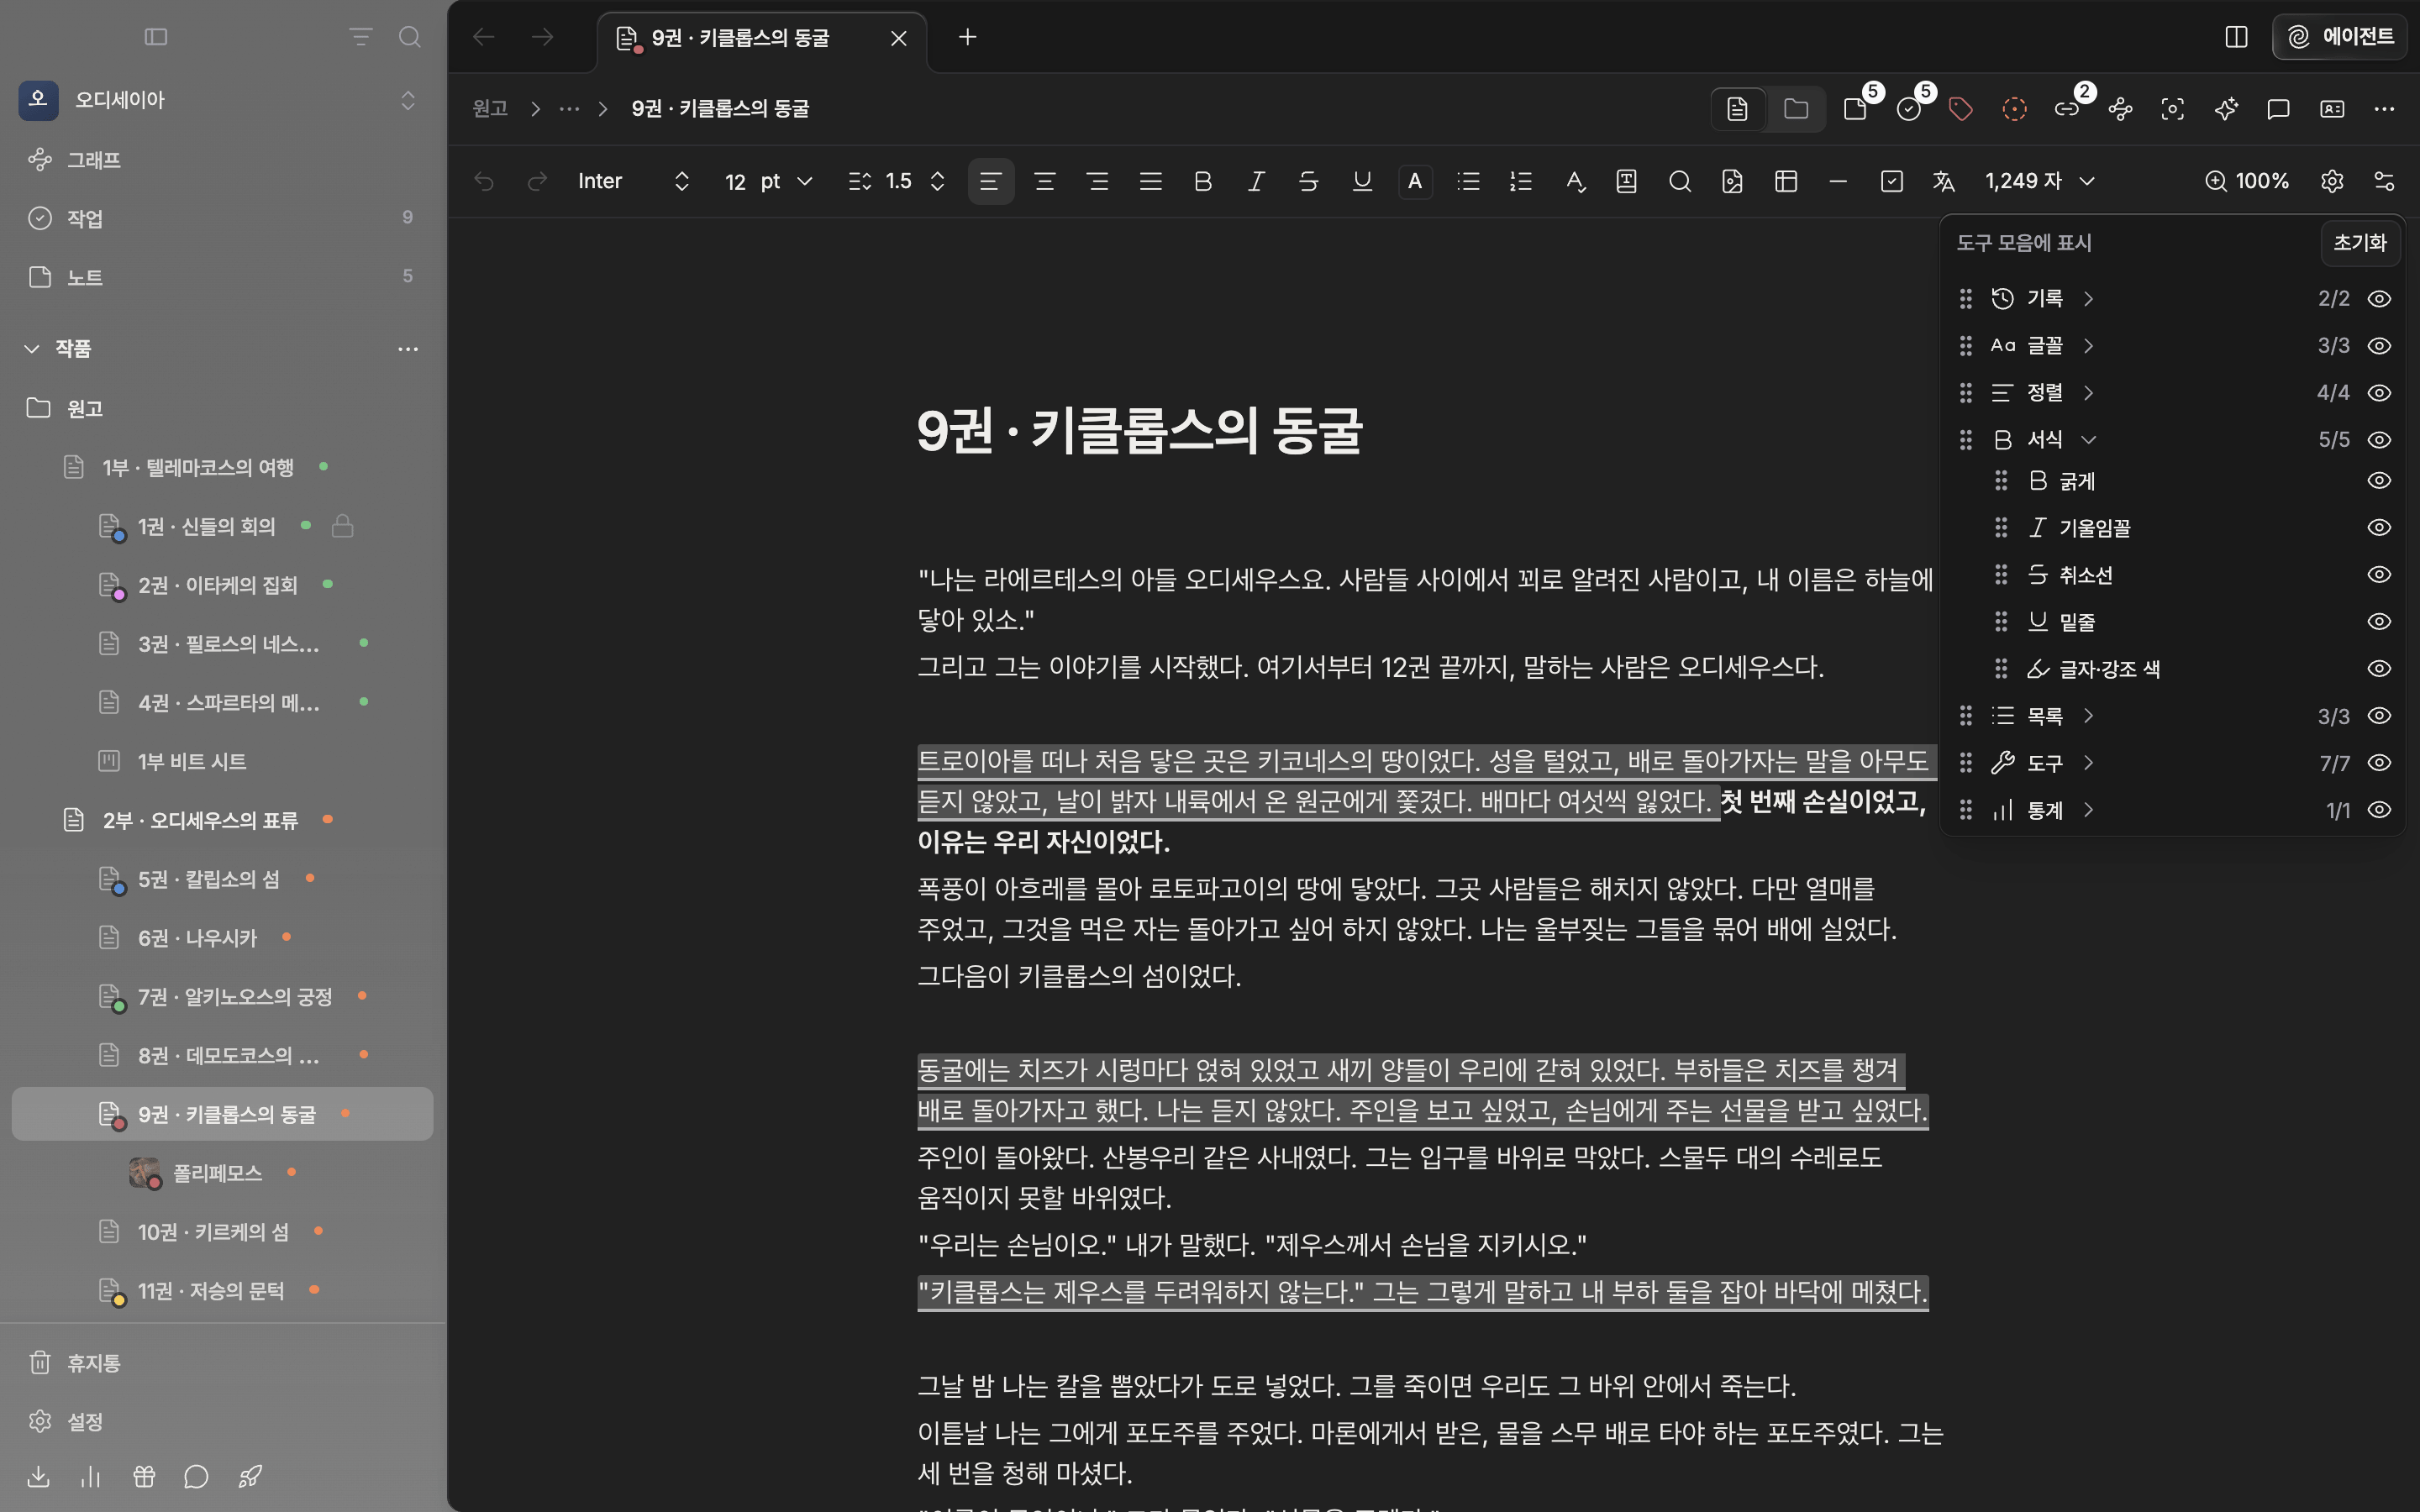Underline text using the toolbar icon
The image size is (2420, 1512).
click(x=1362, y=181)
